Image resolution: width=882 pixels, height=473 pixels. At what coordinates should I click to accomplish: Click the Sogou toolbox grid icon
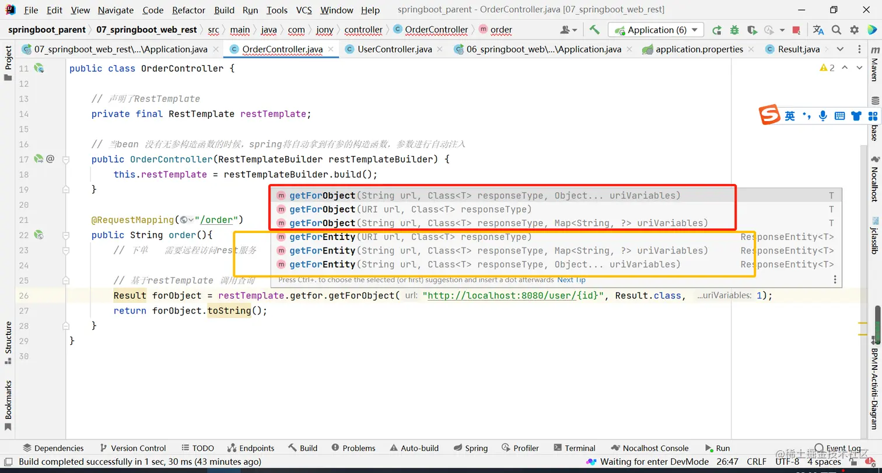coord(873,115)
